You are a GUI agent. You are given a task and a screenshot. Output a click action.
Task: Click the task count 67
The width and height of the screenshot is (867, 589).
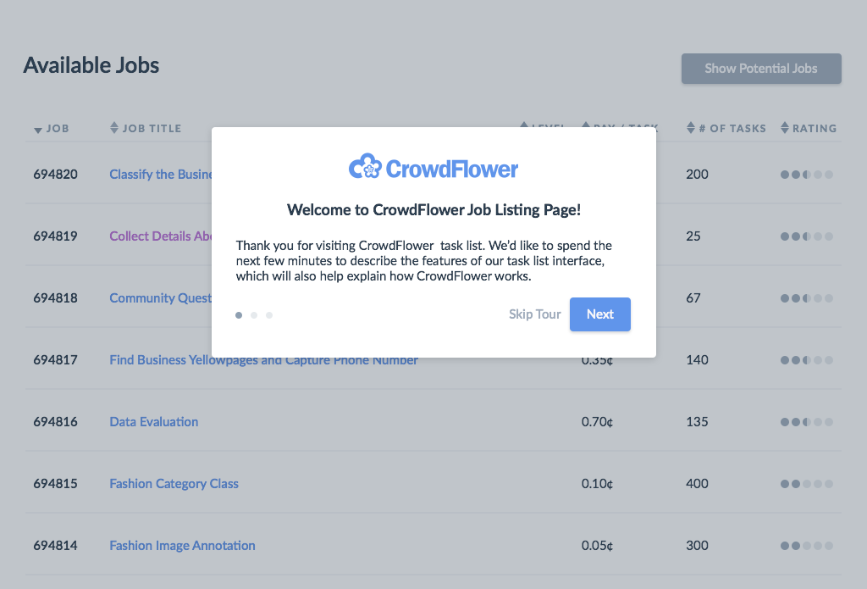pyautogui.click(x=693, y=298)
